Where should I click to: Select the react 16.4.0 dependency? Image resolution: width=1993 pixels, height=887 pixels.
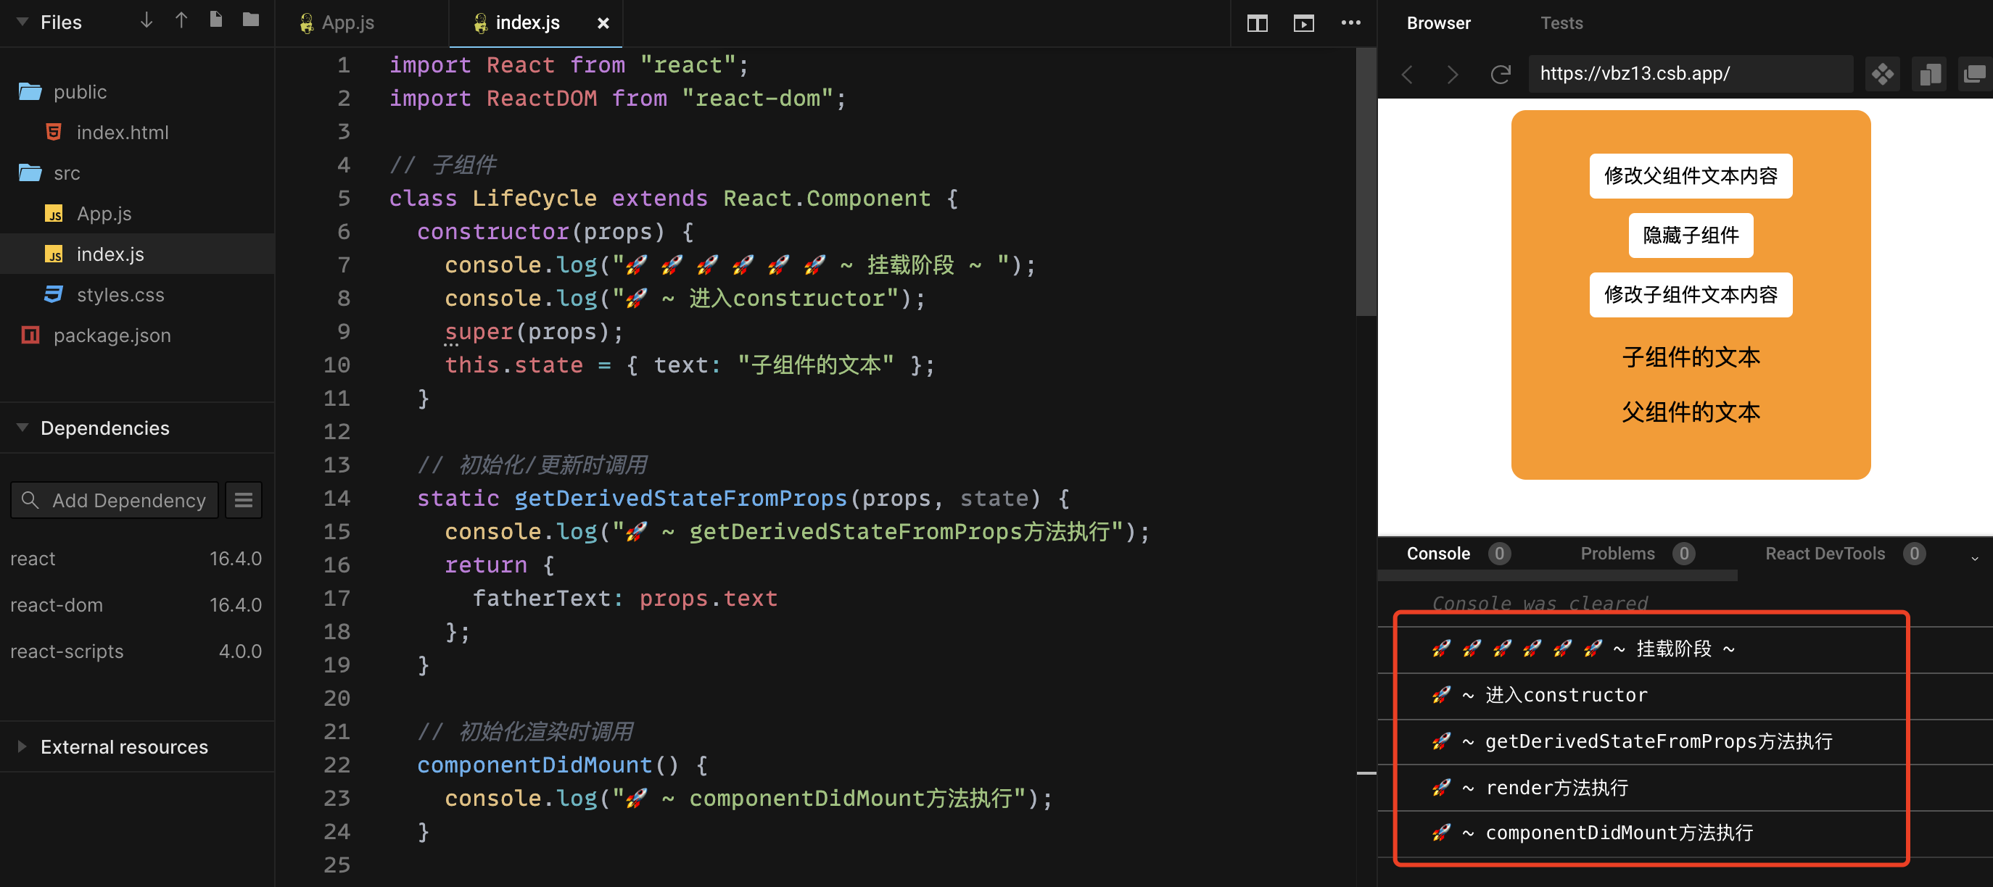tap(136, 559)
